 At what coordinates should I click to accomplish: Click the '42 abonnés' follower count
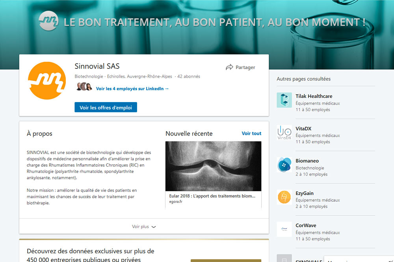[189, 76]
